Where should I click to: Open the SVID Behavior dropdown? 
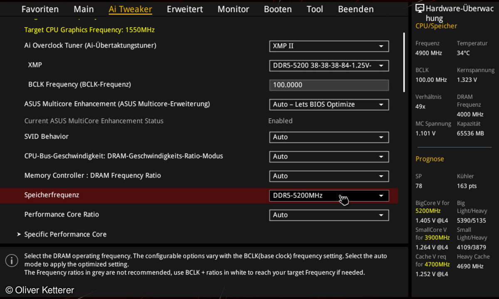click(329, 137)
